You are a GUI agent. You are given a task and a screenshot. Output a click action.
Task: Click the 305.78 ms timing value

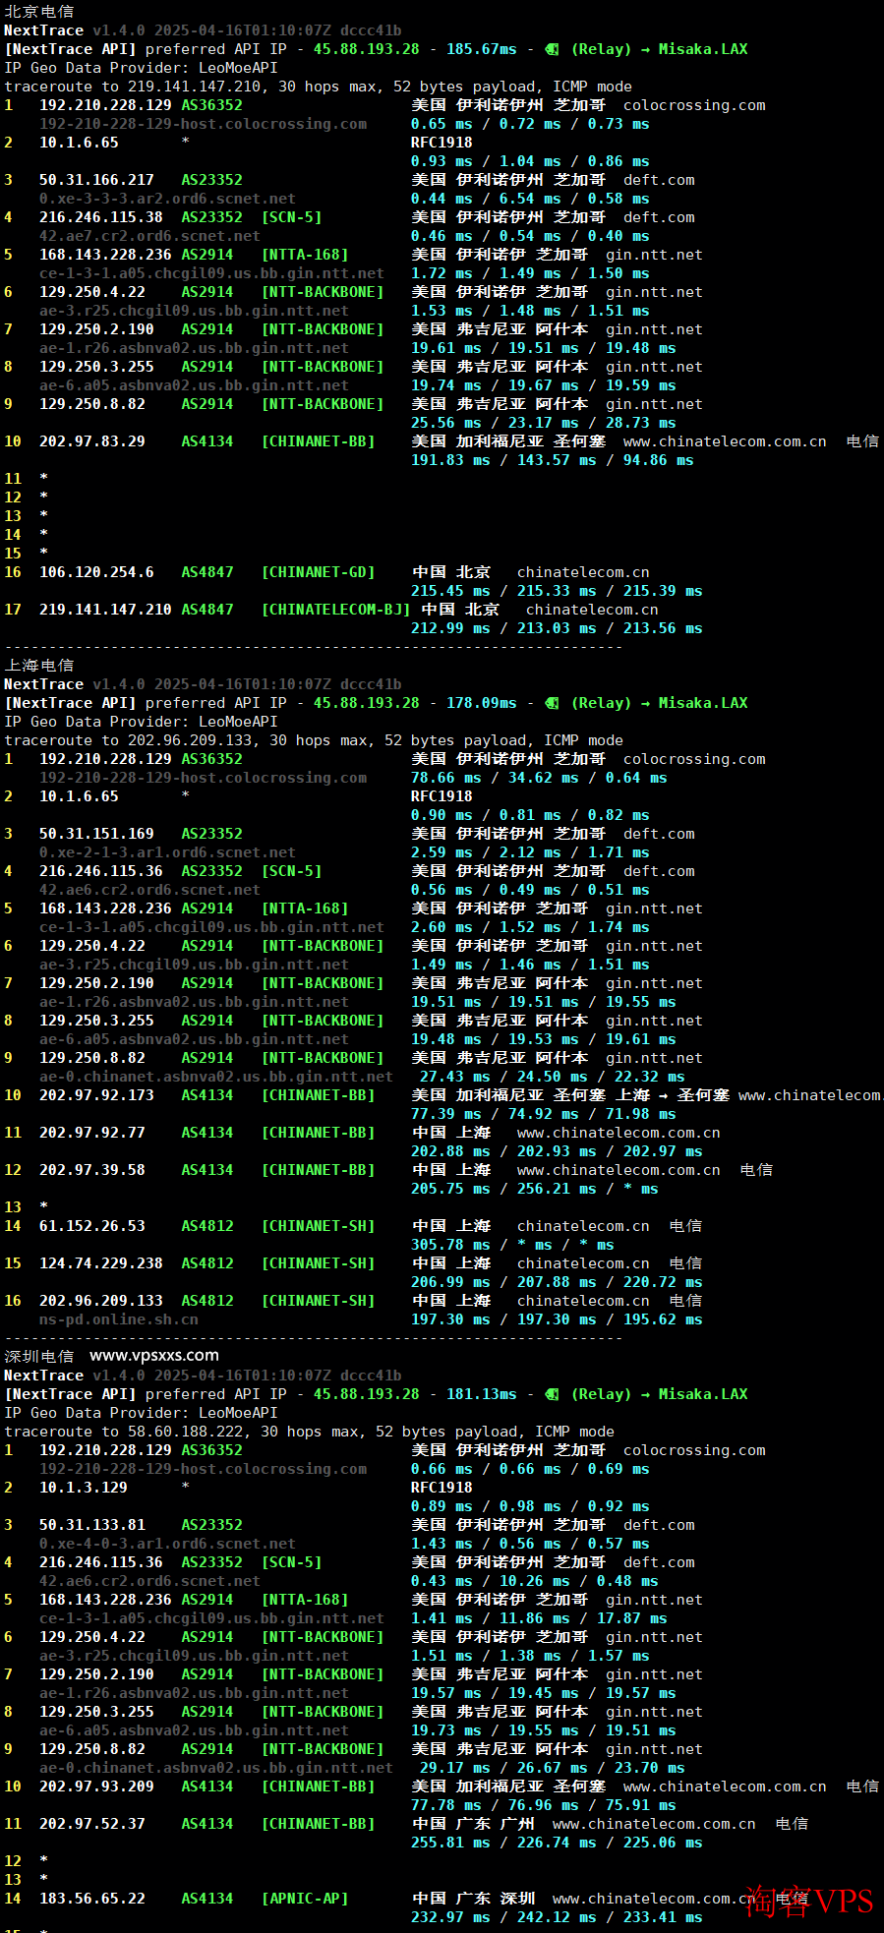[x=450, y=1245]
